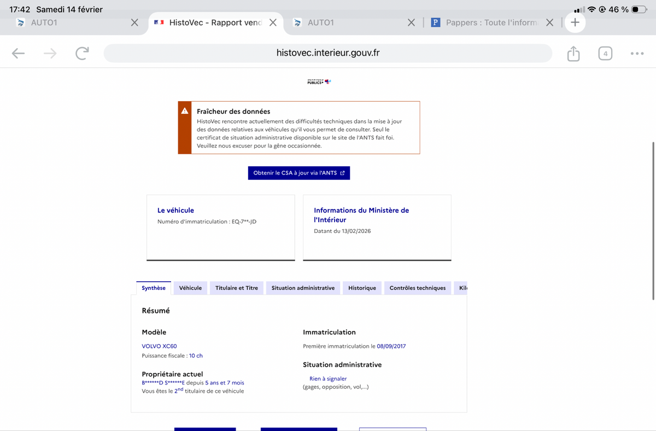
Task: Click the Fraîcheur des données alert title
Action: (233, 111)
